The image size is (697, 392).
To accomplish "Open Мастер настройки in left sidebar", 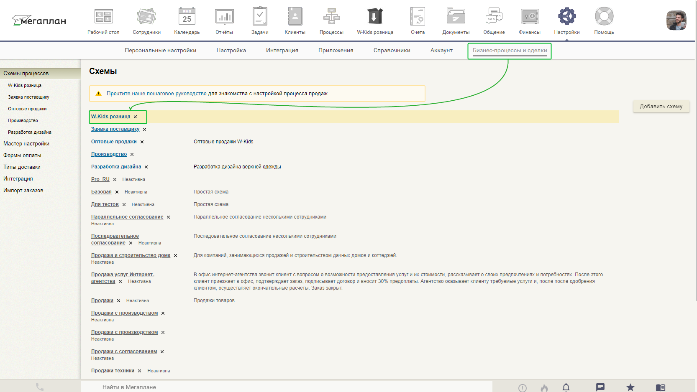I will [x=26, y=144].
